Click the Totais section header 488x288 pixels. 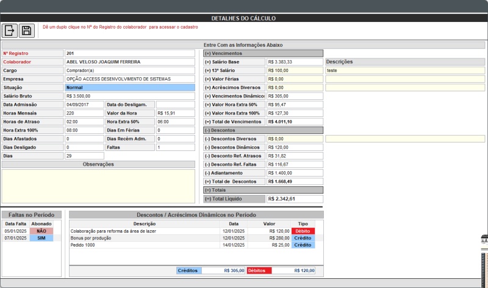pos(263,190)
